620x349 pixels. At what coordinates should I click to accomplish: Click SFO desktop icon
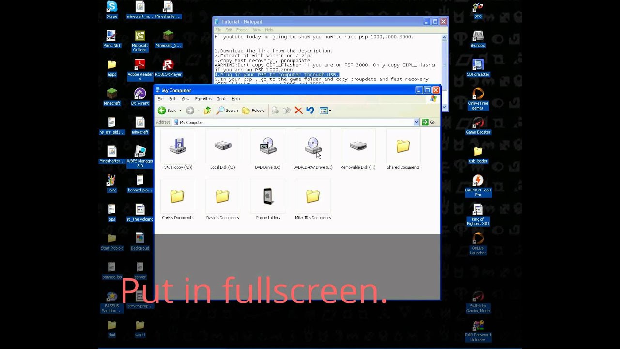pos(478,10)
